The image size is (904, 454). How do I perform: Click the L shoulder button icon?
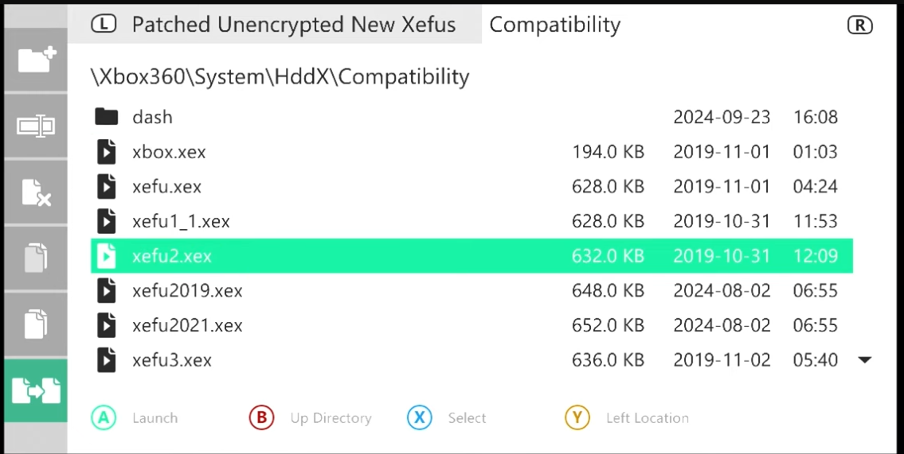104,24
